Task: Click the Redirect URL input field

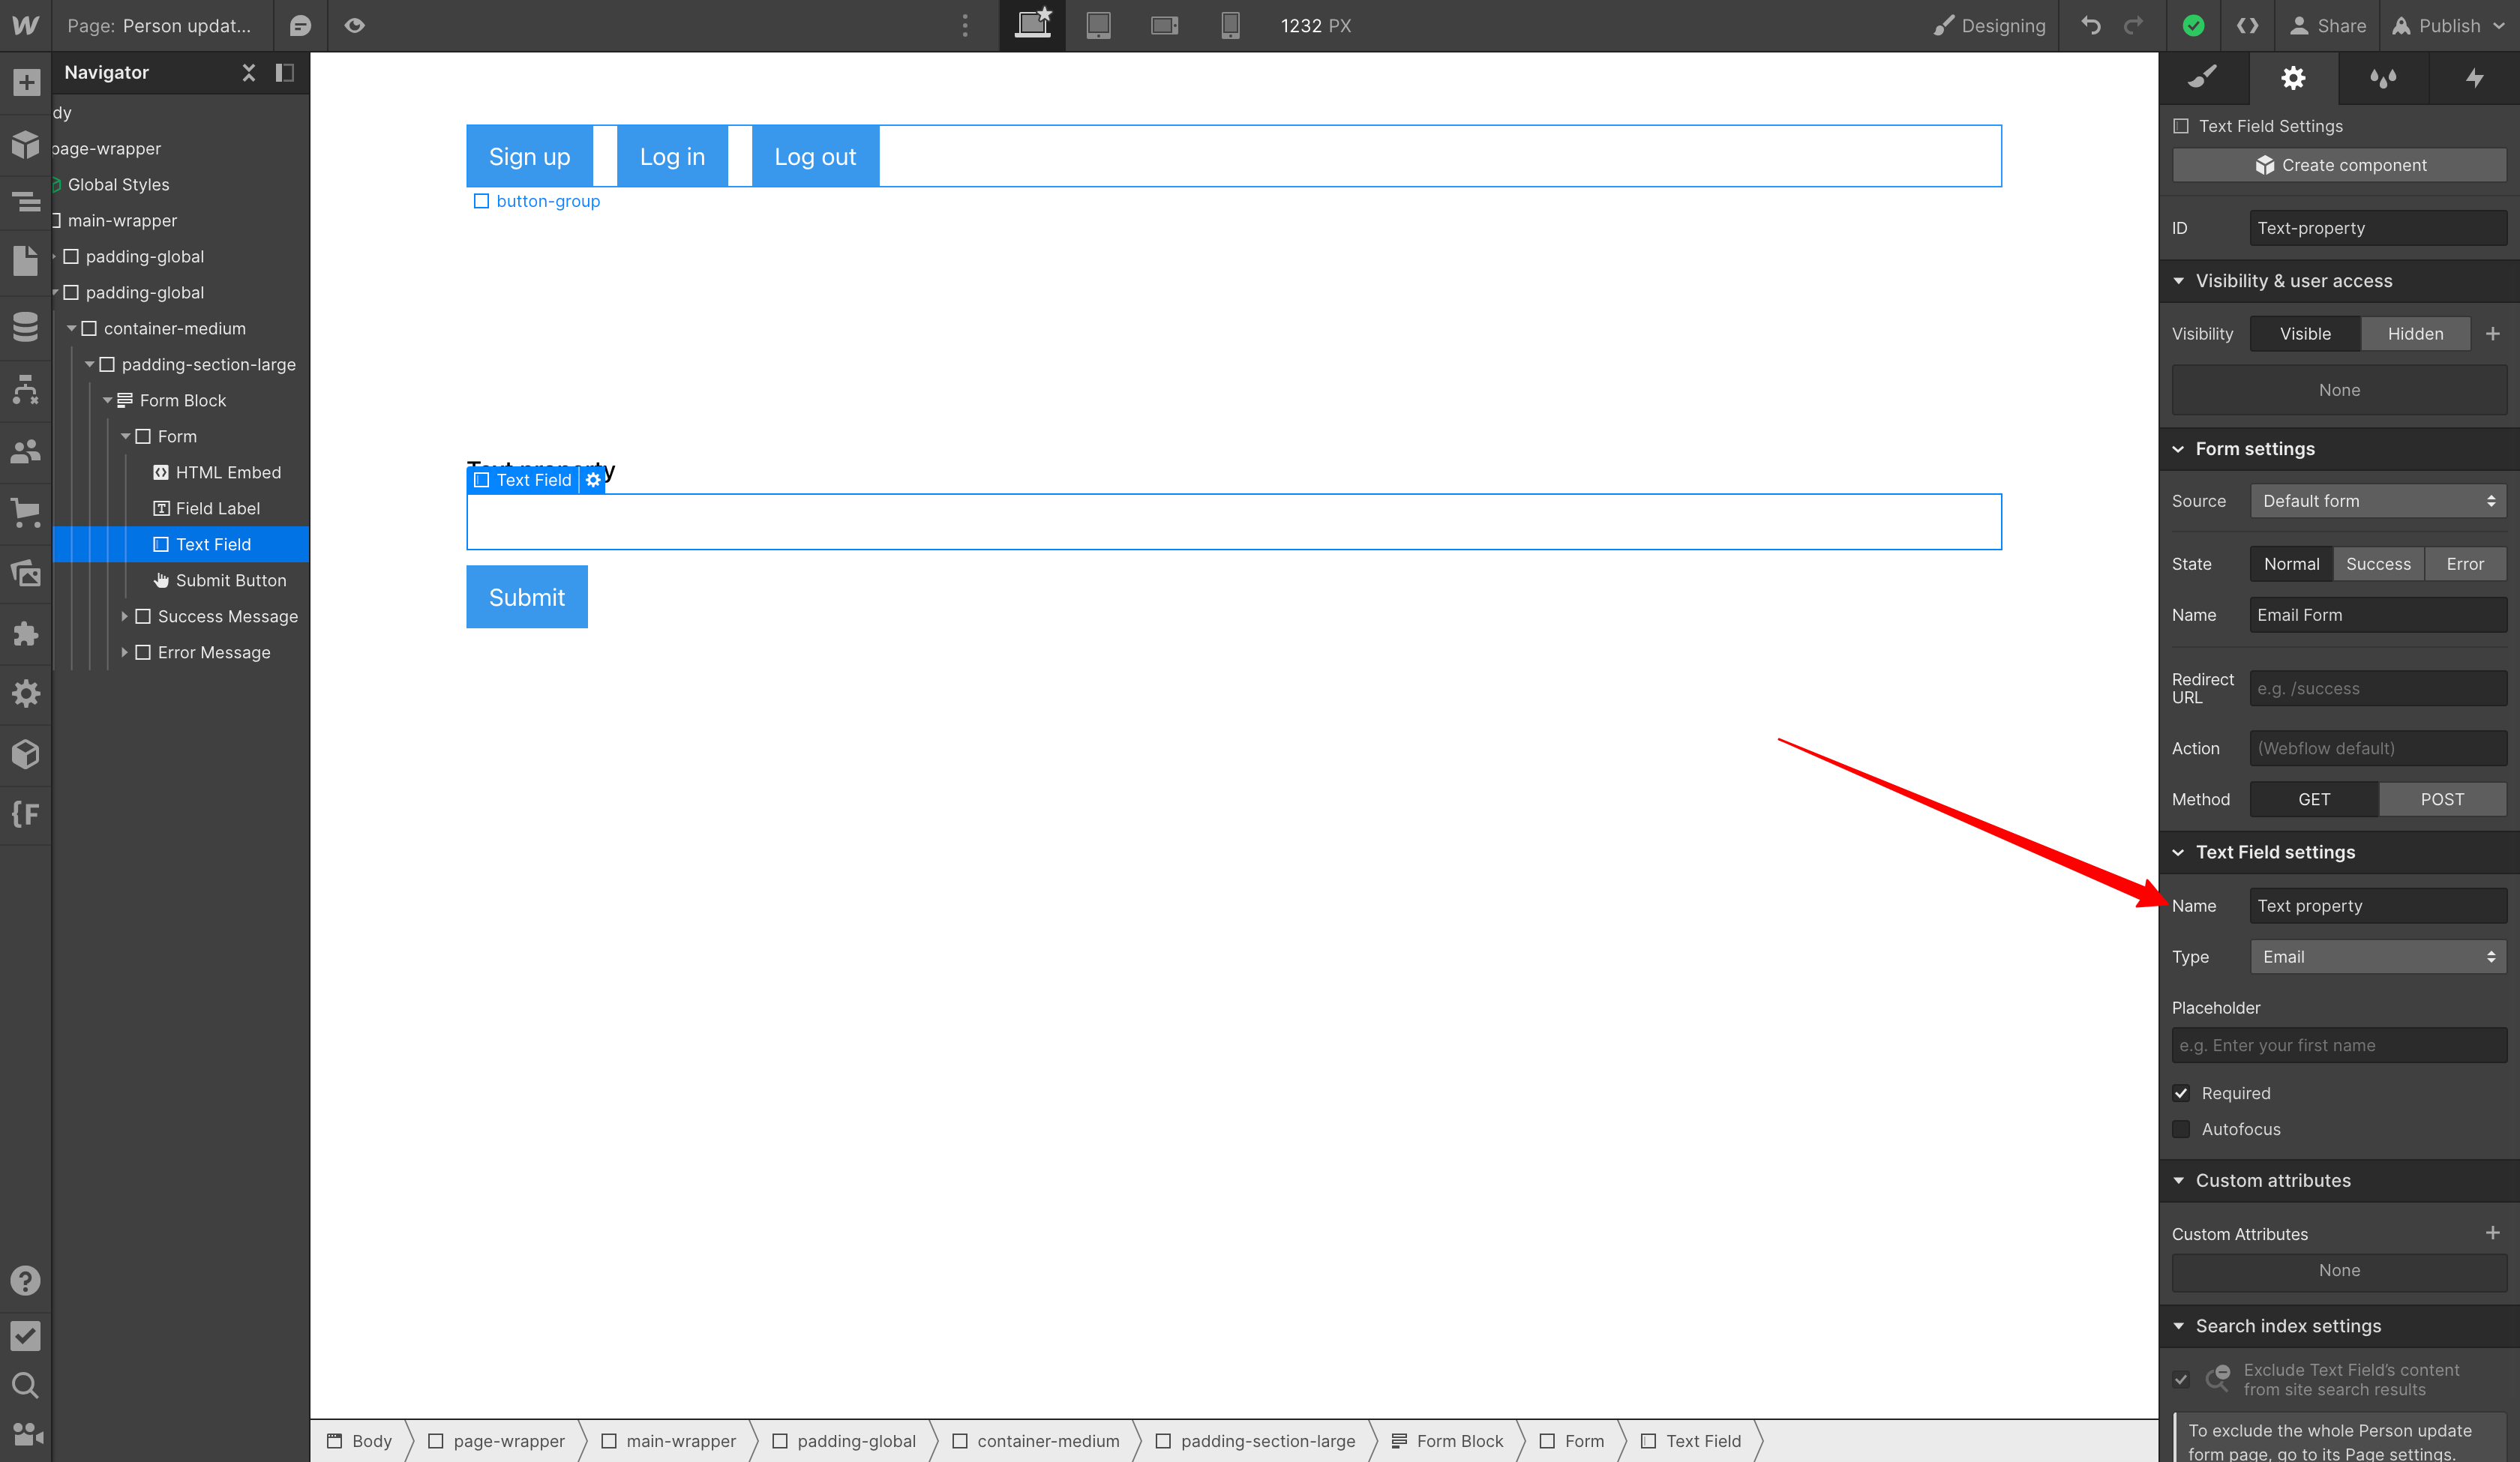Action: (x=2377, y=689)
